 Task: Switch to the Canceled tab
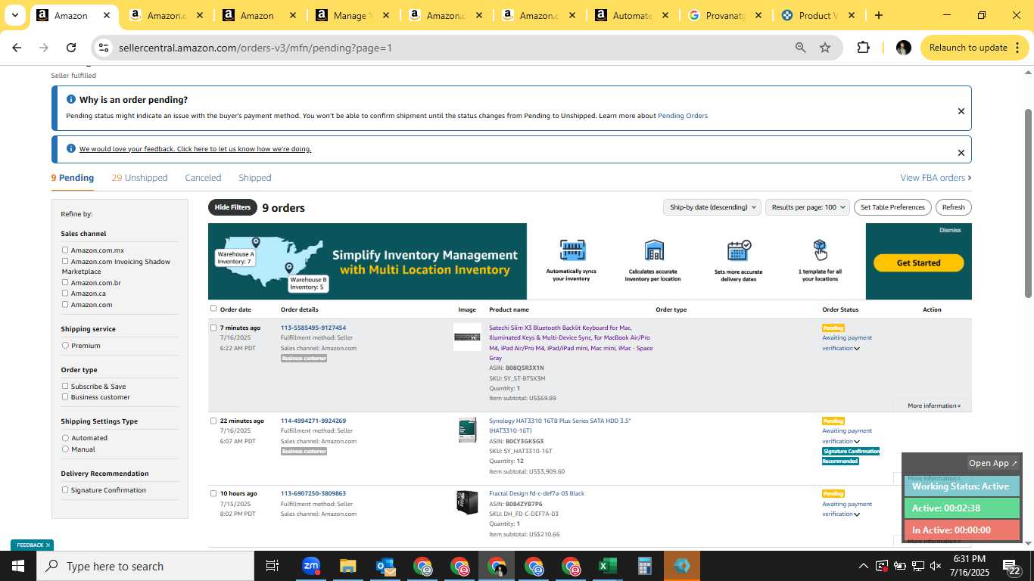click(203, 178)
